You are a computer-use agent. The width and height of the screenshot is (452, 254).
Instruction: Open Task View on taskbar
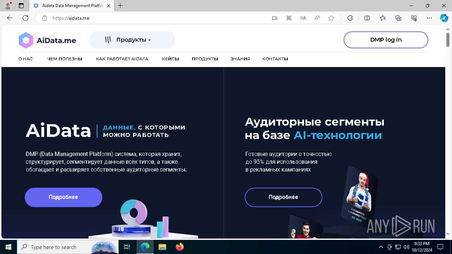(x=127, y=247)
